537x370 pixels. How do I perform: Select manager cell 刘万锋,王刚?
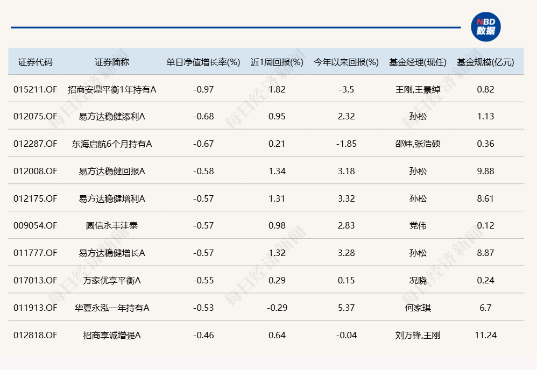point(418,335)
